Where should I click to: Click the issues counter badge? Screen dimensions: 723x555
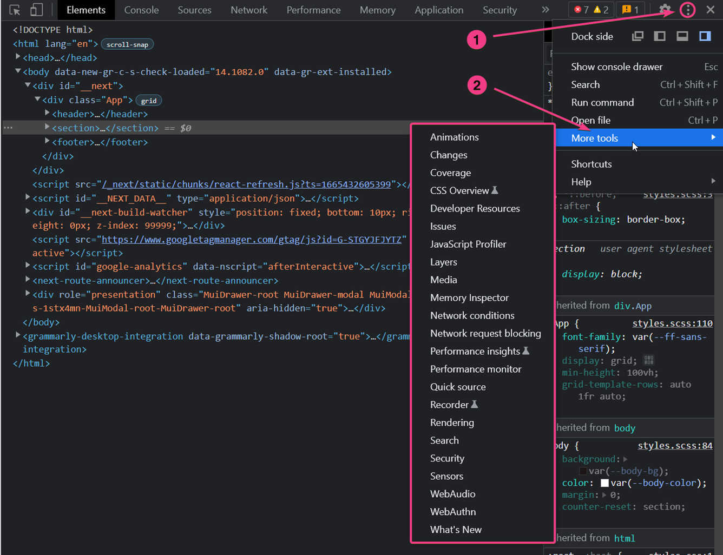pyautogui.click(x=630, y=10)
